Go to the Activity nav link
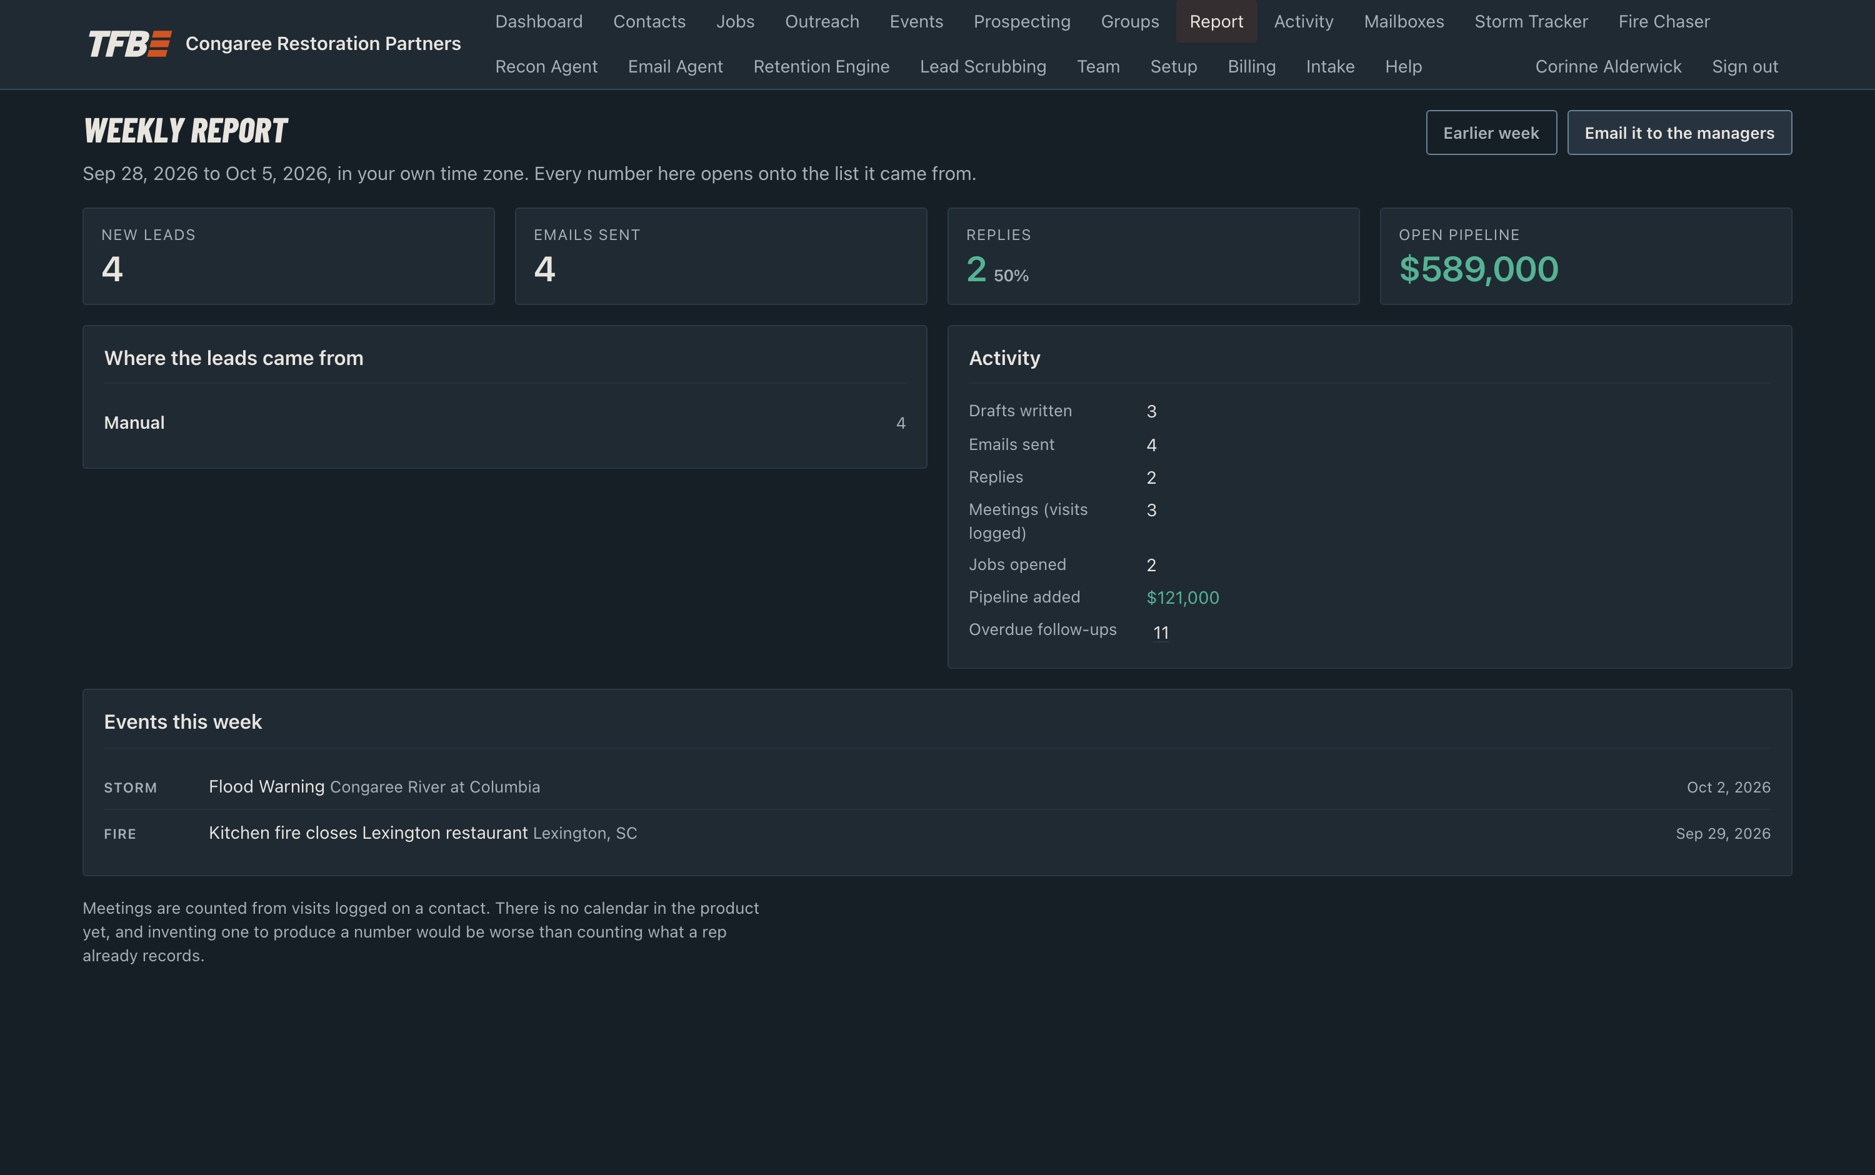Viewport: 1875px width, 1175px height. coord(1303,22)
